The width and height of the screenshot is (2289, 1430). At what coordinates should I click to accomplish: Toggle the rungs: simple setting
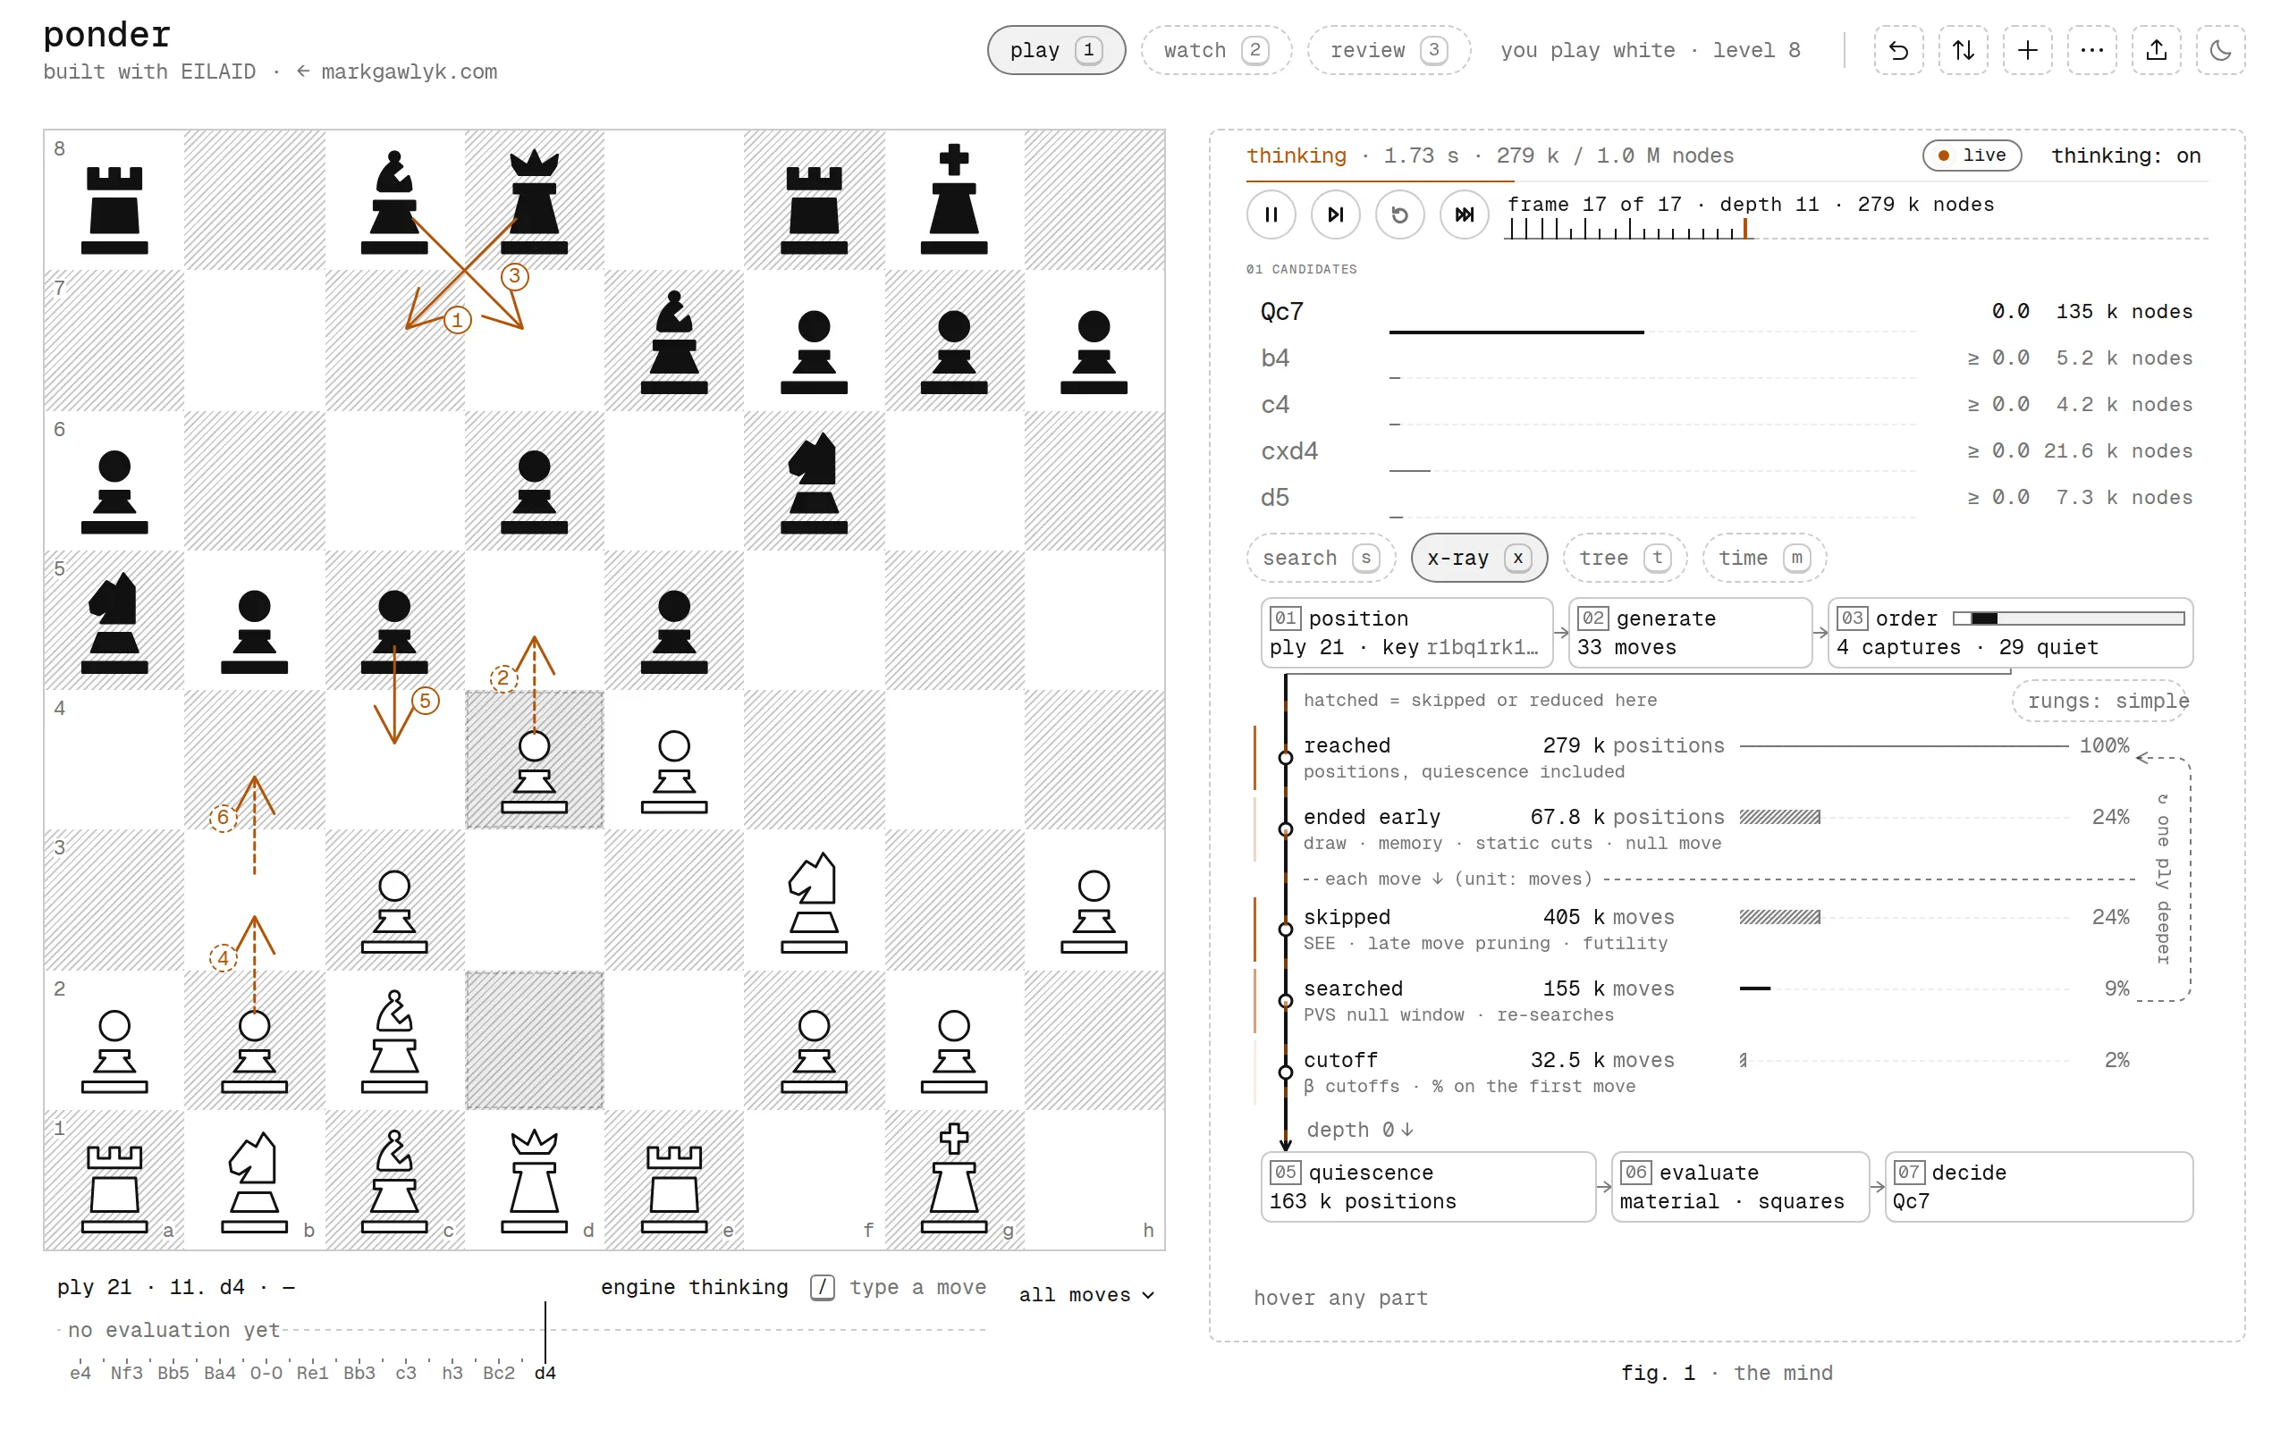pyautogui.click(x=2100, y=701)
